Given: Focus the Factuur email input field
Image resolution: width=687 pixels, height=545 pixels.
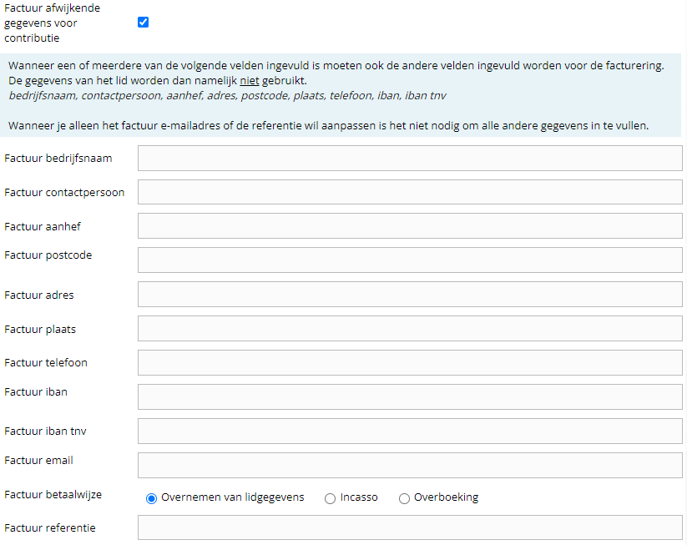Looking at the screenshot, I should (x=410, y=465).
